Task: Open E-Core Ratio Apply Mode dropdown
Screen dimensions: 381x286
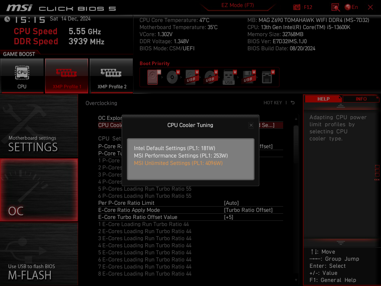Action: coord(248,210)
